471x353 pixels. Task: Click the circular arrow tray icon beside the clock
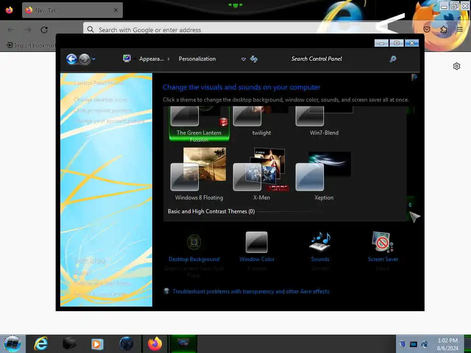pos(425,344)
